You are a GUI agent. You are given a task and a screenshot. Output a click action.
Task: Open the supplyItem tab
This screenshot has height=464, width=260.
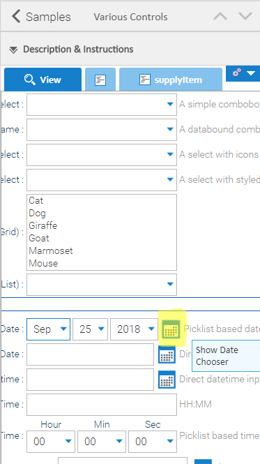[171, 80]
